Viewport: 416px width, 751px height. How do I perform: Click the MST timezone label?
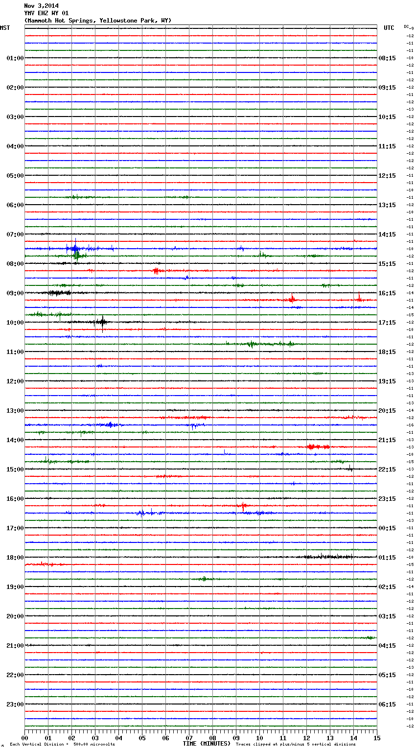tap(5, 28)
